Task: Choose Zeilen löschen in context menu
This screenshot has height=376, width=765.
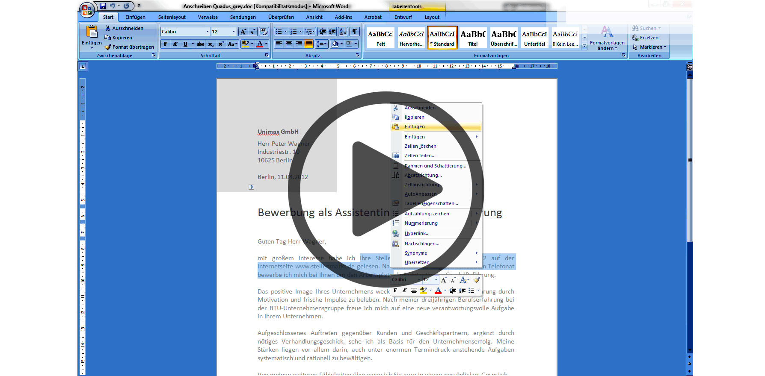Action: (420, 146)
